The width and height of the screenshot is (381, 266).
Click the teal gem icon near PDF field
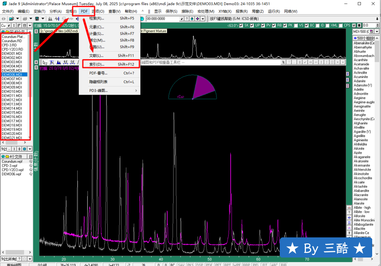pyautogui.click(x=192, y=19)
